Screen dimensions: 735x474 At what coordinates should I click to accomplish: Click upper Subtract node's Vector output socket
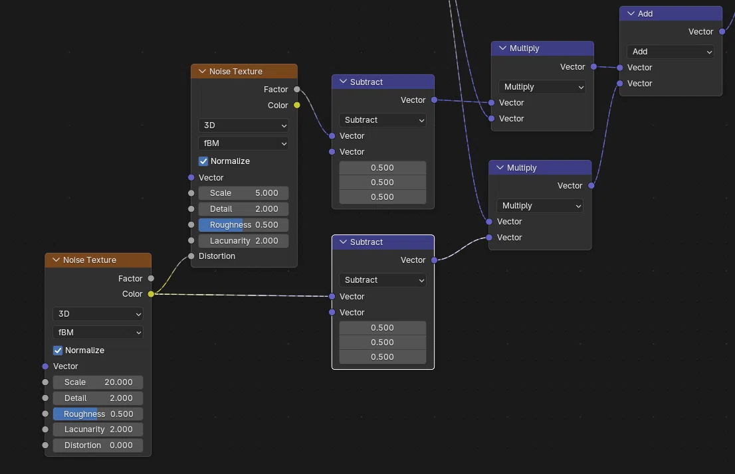pyautogui.click(x=434, y=100)
